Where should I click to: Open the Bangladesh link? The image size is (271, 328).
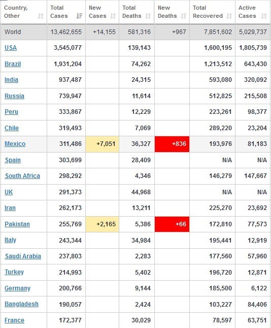click(x=21, y=304)
